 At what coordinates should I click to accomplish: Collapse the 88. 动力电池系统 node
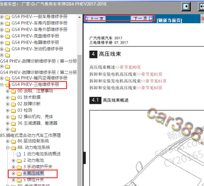(7, 148)
